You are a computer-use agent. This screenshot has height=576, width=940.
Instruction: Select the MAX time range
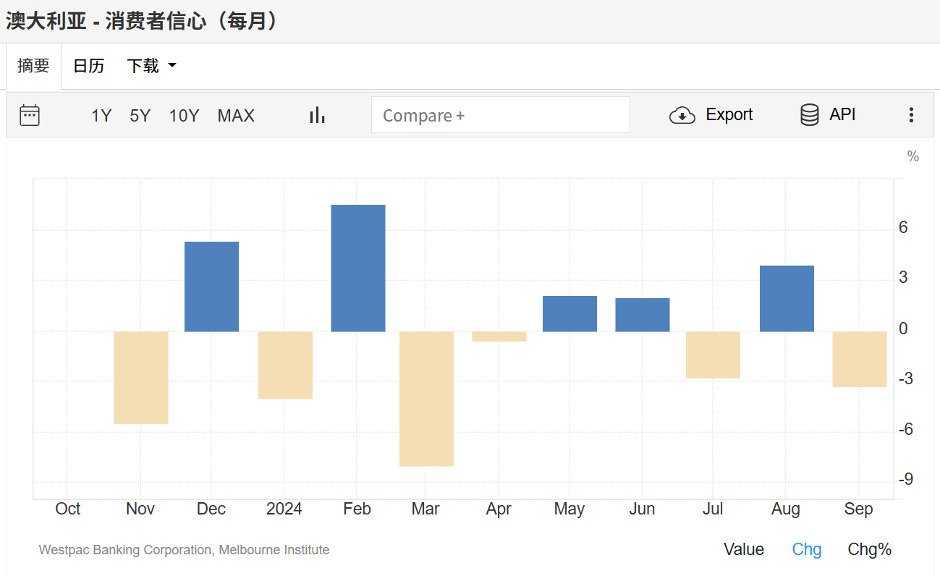tap(236, 116)
